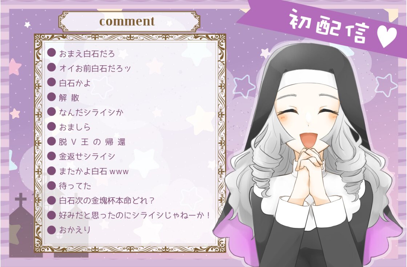This screenshot has height=267, width=407.
Task: Click the 白石次の金塊杯本命どれ？ comment
Action: (x=107, y=201)
